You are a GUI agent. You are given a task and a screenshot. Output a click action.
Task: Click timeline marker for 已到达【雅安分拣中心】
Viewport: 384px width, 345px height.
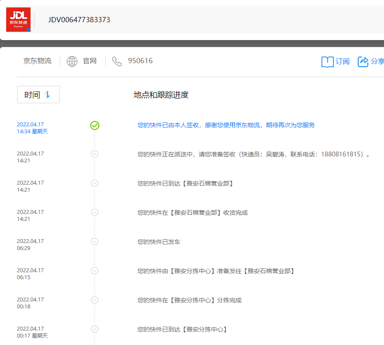pyautogui.click(x=94, y=329)
